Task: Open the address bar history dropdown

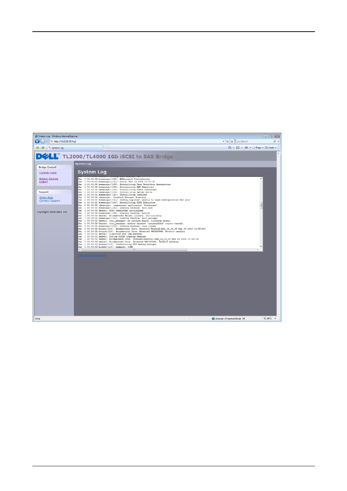Action: pos(223,141)
